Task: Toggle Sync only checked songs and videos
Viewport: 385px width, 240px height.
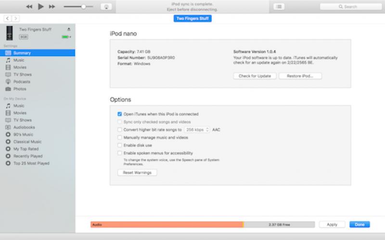Action: (119, 122)
